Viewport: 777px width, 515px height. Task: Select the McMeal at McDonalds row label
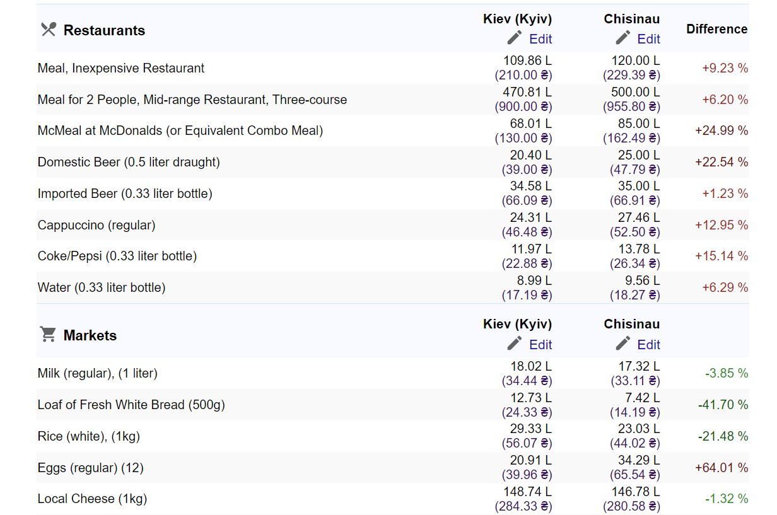pyautogui.click(x=180, y=130)
